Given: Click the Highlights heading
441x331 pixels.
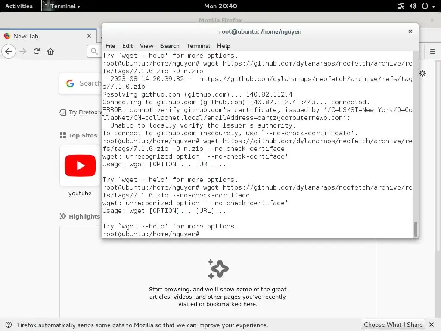Looking at the screenshot, I should pyautogui.click(x=84, y=216).
